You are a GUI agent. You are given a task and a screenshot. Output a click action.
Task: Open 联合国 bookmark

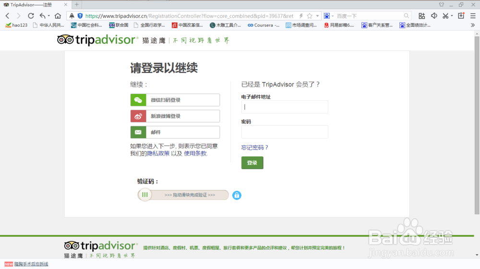[119, 25]
